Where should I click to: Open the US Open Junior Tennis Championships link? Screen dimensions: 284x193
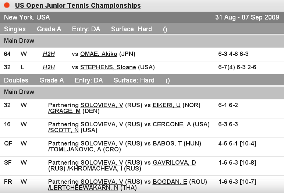[78, 6]
